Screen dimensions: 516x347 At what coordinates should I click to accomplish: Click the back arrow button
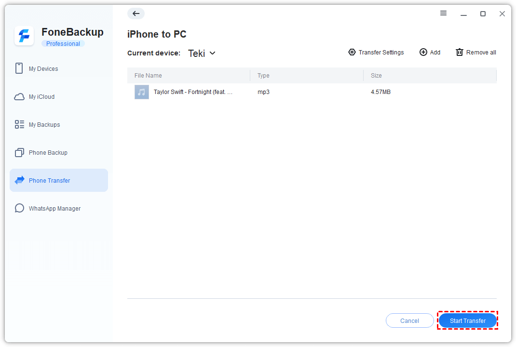(x=136, y=13)
